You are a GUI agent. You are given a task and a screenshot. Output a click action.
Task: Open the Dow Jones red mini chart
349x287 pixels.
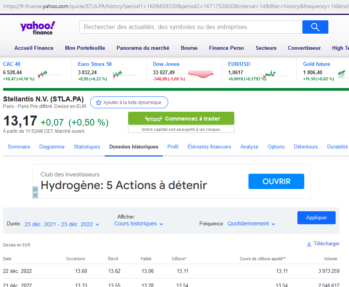201,74
